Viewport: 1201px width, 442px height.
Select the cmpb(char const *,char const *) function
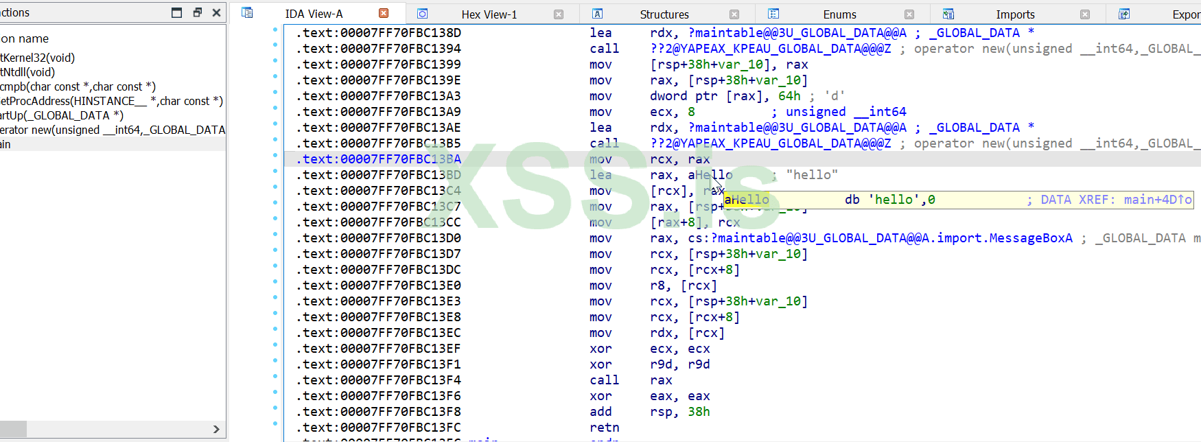point(78,86)
